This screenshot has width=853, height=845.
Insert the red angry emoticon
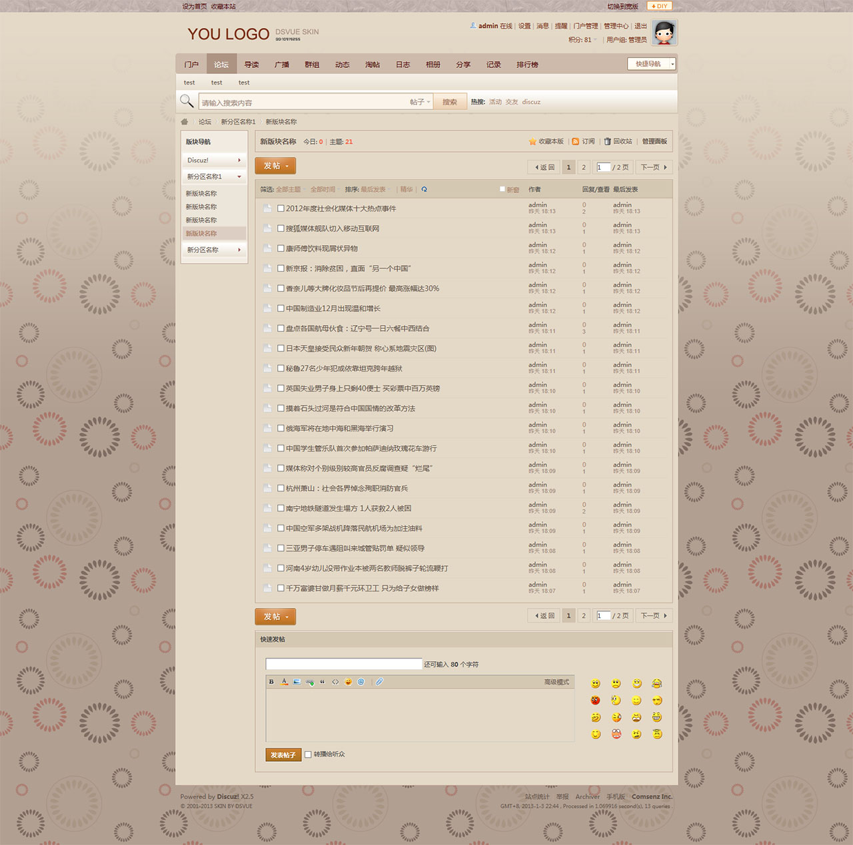596,701
